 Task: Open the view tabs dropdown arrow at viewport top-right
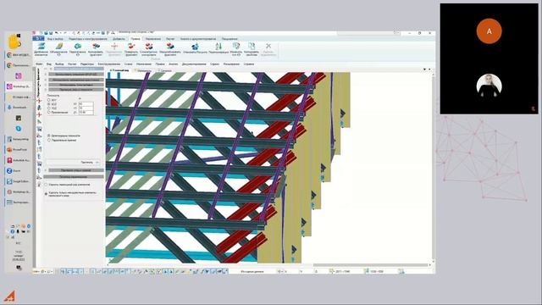(x=424, y=69)
